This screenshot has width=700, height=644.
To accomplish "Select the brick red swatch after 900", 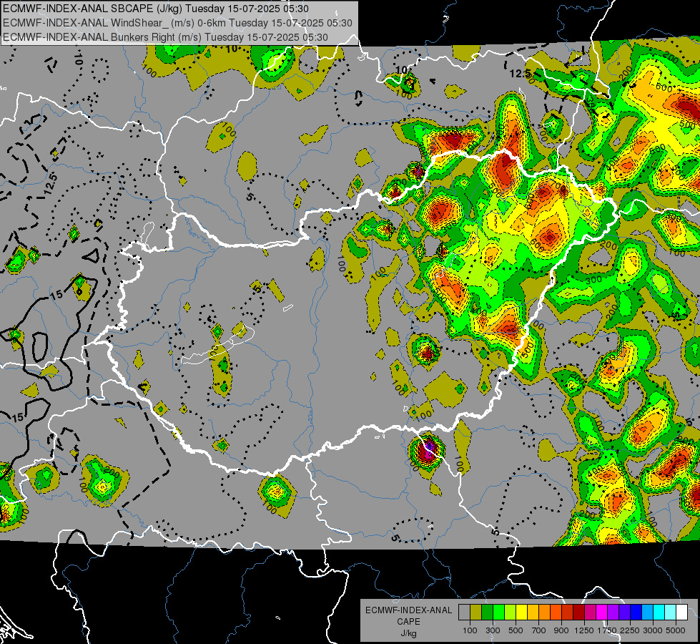I will [x=568, y=613].
